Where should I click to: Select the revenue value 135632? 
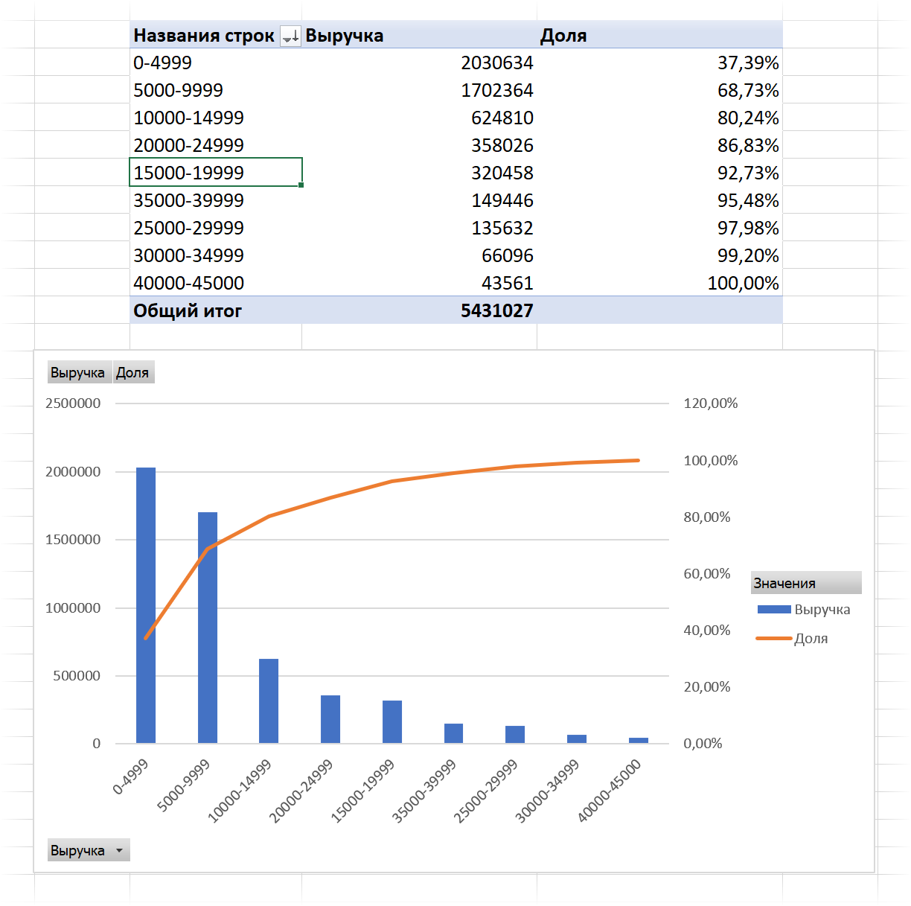[x=419, y=229]
